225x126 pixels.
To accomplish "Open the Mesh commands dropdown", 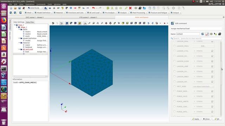I will click(x=29, y=13).
